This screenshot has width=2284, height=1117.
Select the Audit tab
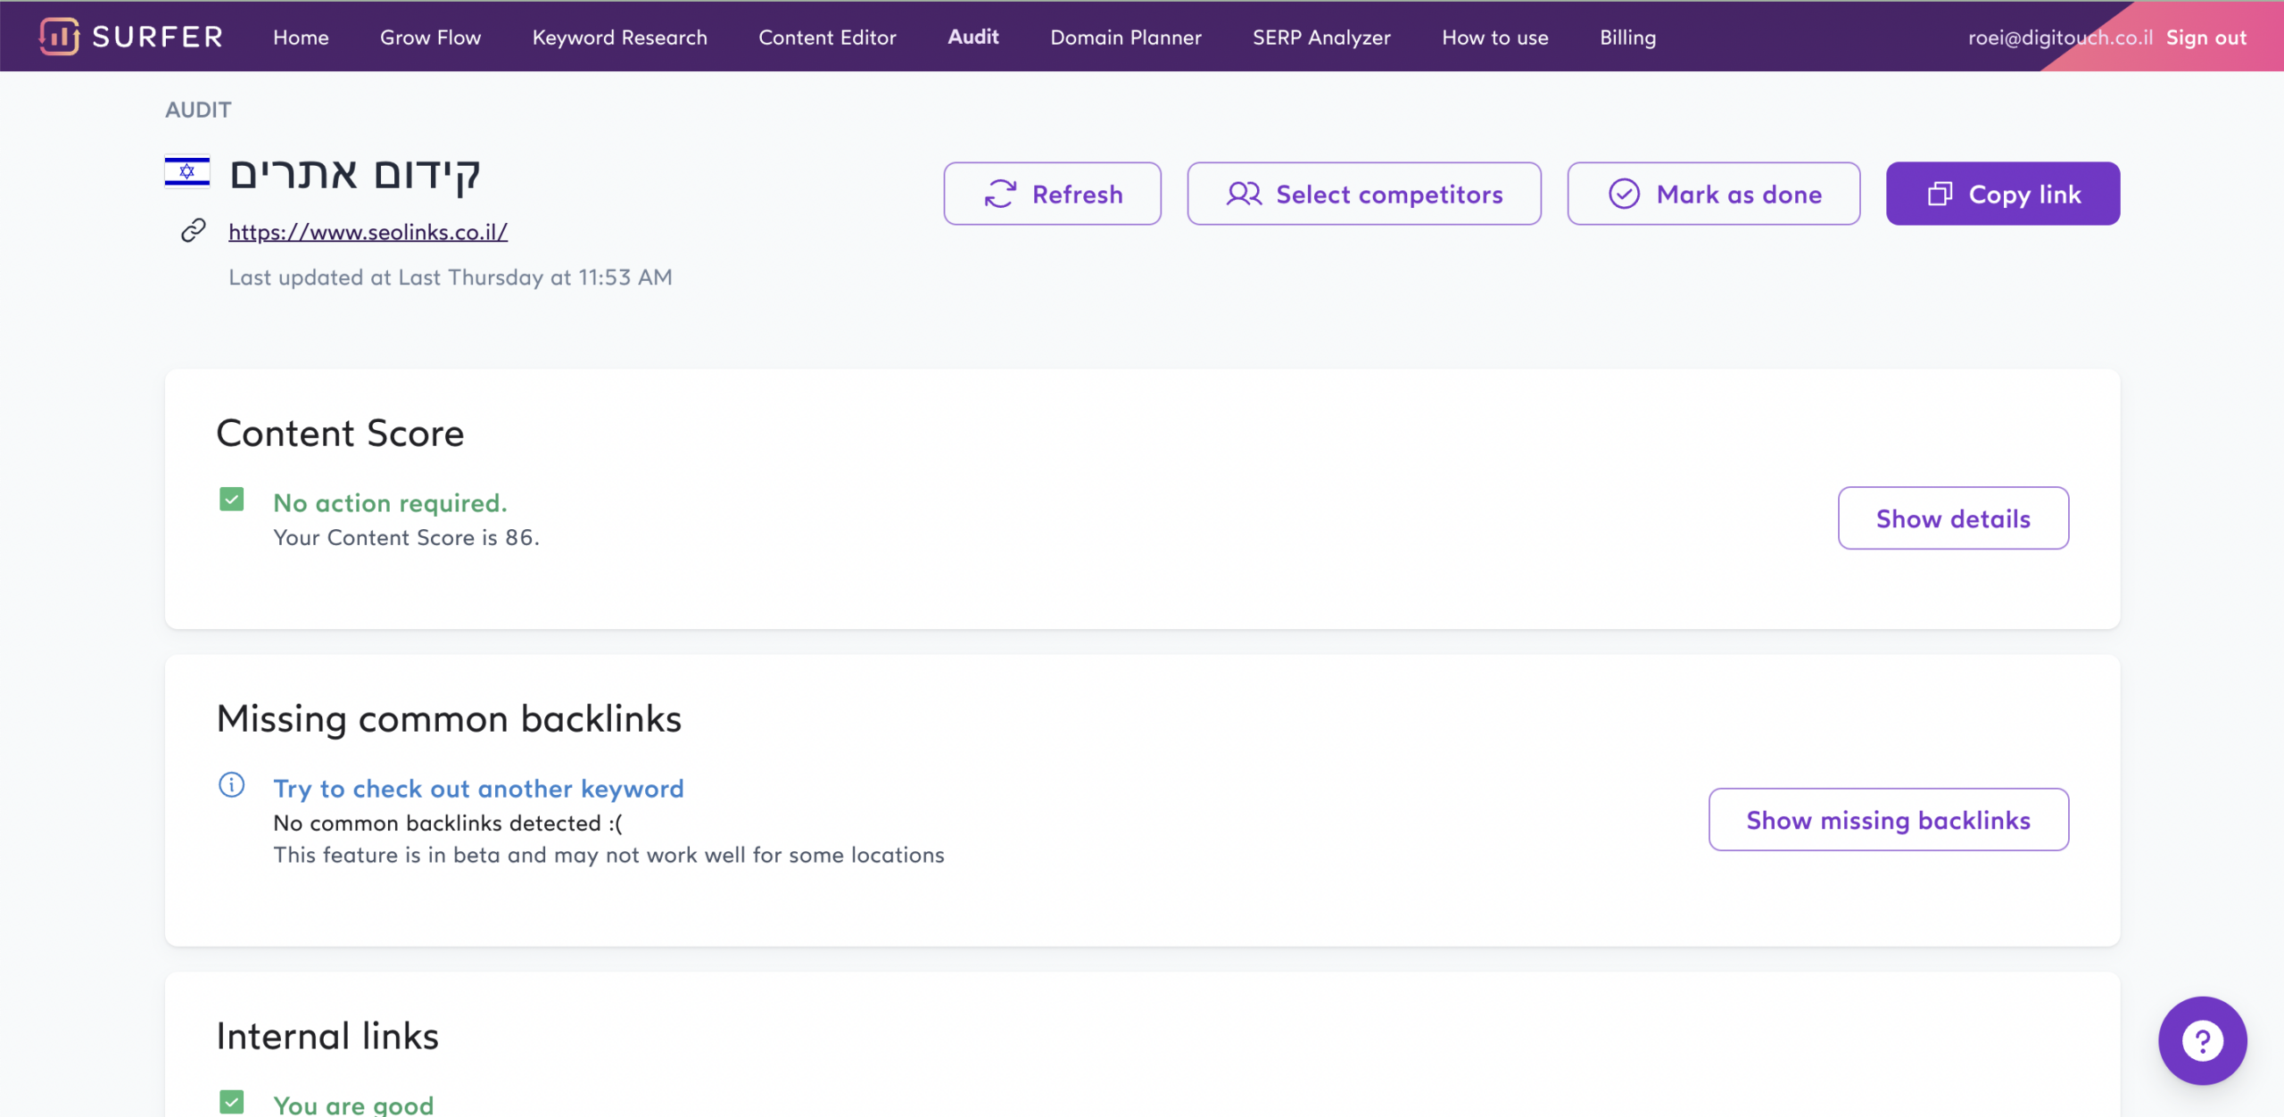pos(973,37)
